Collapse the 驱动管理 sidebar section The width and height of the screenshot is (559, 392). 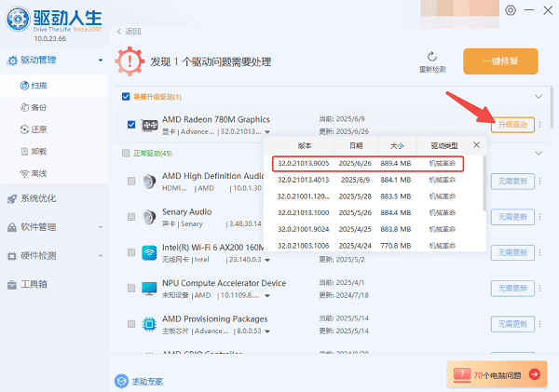coord(100,61)
